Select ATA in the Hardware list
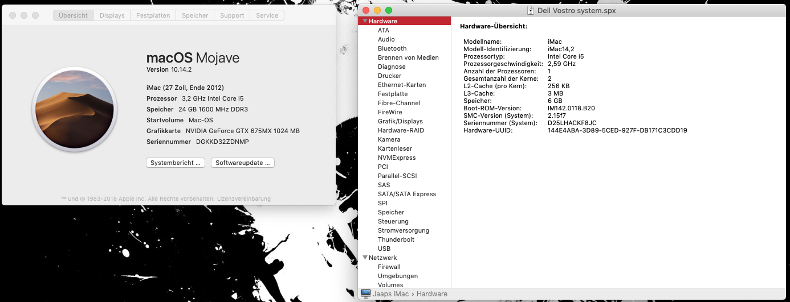Image resolution: width=790 pixels, height=302 pixels. click(405, 30)
